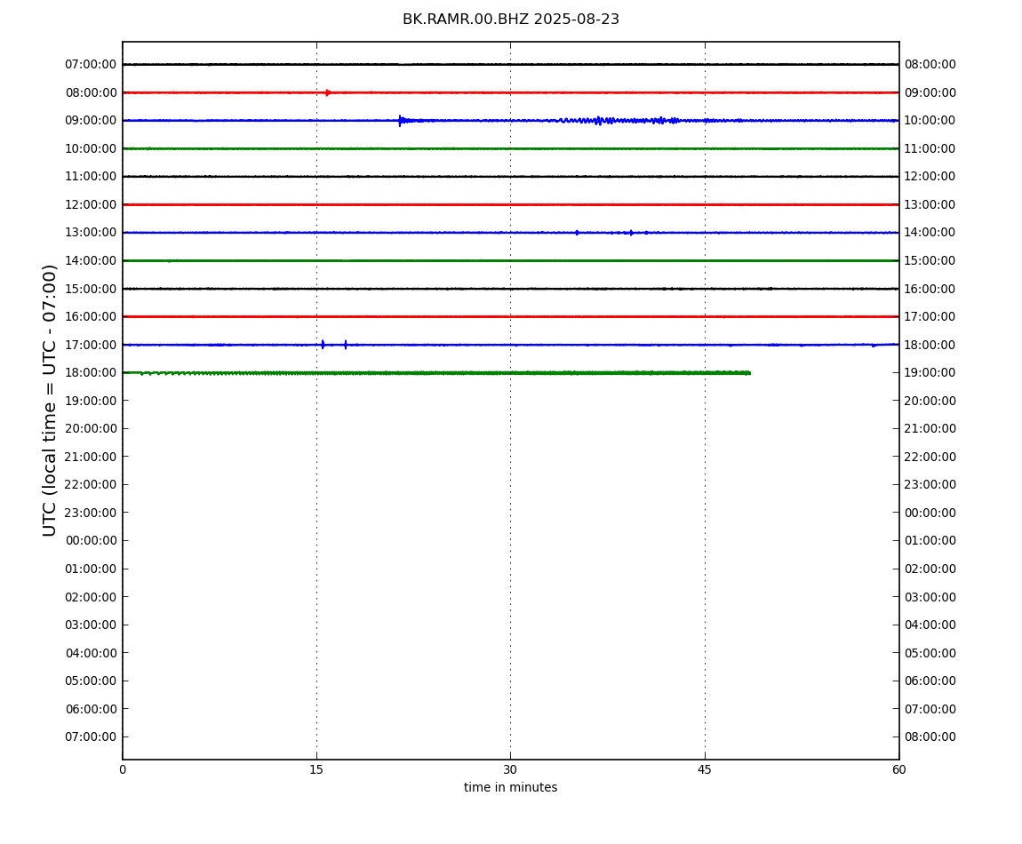Click the right-axis label 09:00:00
The height and width of the screenshot is (844, 1022).
click(x=930, y=92)
